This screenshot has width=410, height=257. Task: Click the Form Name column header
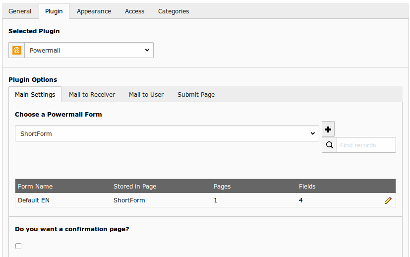click(x=35, y=187)
